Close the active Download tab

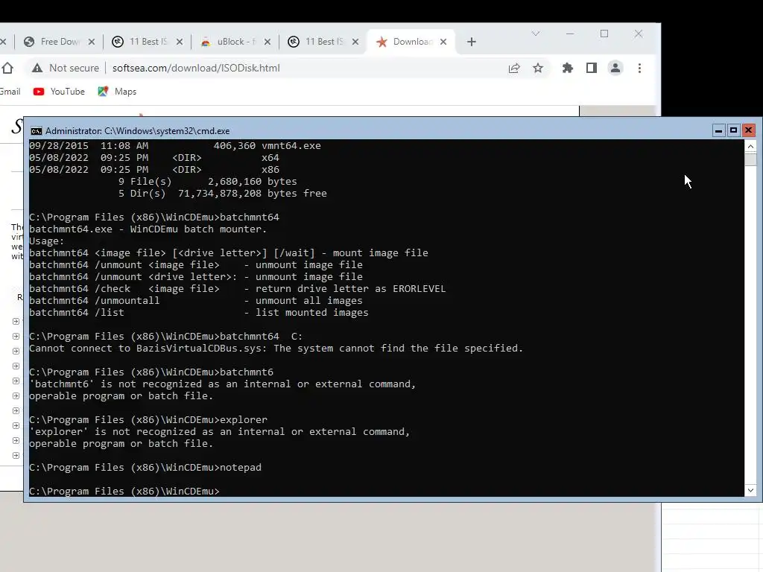(443, 42)
